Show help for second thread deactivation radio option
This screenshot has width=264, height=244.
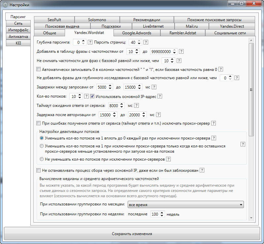point(243,144)
